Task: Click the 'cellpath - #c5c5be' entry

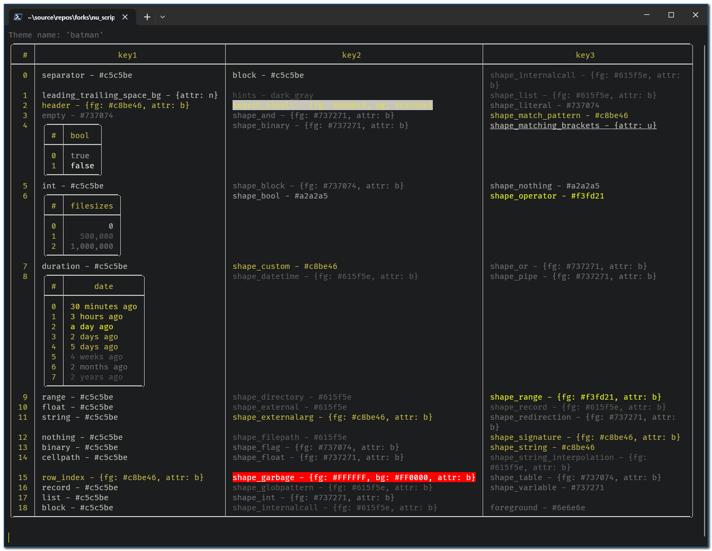Action: point(85,457)
